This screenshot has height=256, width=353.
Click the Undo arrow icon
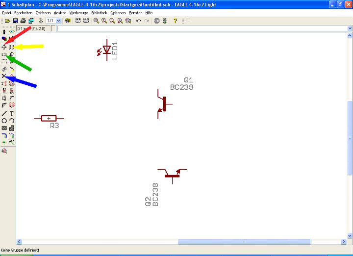(x=138, y=21)
